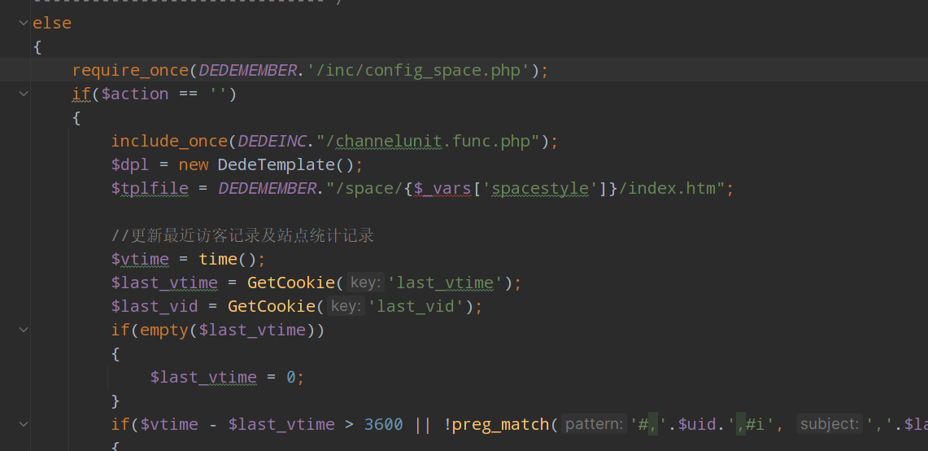
Task: Click empty function in if condition
Action: pos(164,330)
